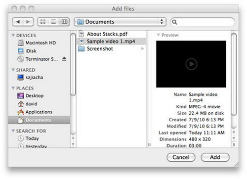Viewport: 247px width, 179px height.
Task: Select the Today search
Action: coord(39,138)
